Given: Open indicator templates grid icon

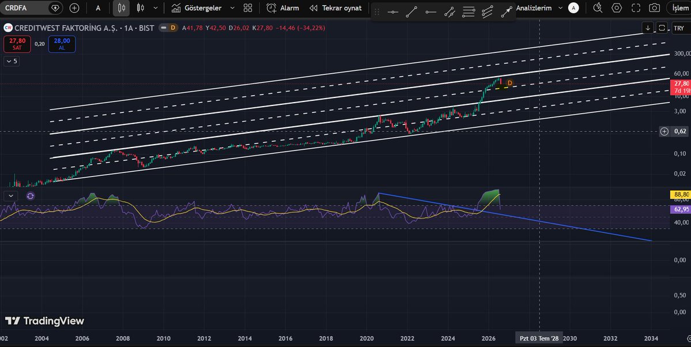Looking at the screenshot, I should (x=248, y=8).
